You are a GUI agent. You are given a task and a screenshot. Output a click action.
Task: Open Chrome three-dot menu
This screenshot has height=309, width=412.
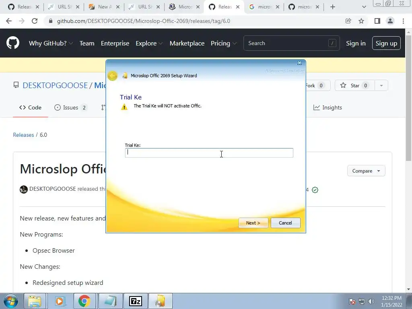click(x=403, y=21)
